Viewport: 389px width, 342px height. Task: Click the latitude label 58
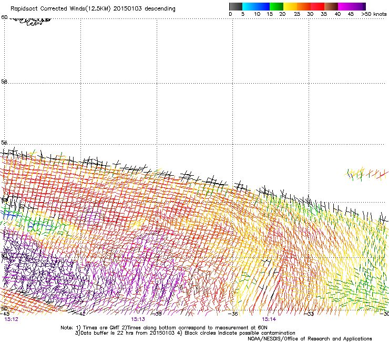[4, 82]
